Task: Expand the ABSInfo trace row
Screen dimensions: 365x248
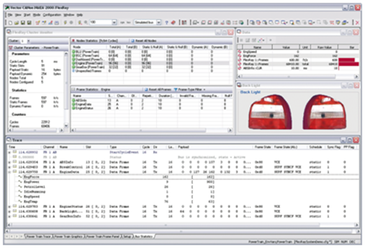Action: click(x=10, y=162)
